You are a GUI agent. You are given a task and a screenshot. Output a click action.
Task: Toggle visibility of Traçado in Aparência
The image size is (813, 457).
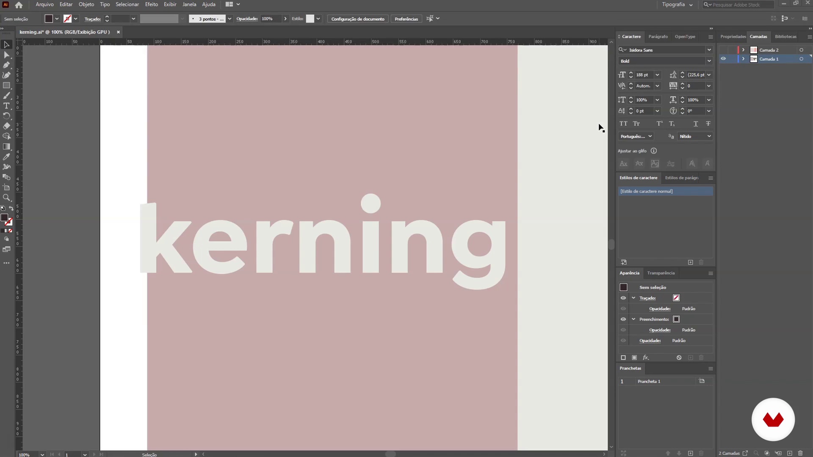coord(623,298)
